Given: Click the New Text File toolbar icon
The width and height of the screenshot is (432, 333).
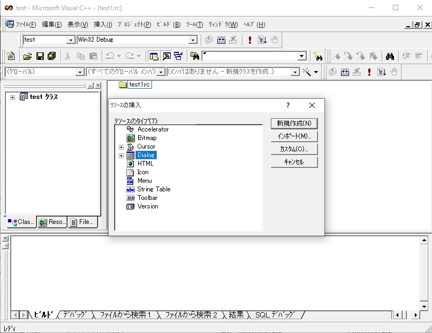Looking at the screenshot, I should point(11,56).
